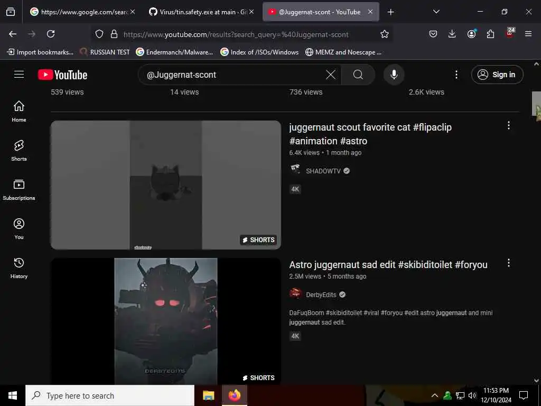Open the Endermanch/Malware bookmark
541x406 pixels.
tap(174, 52)
